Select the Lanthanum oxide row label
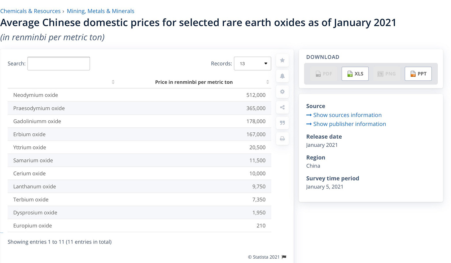451x263 pixels. tap(35, 187)
